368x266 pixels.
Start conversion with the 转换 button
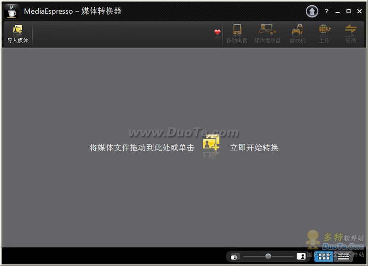[x=351, y=34]
